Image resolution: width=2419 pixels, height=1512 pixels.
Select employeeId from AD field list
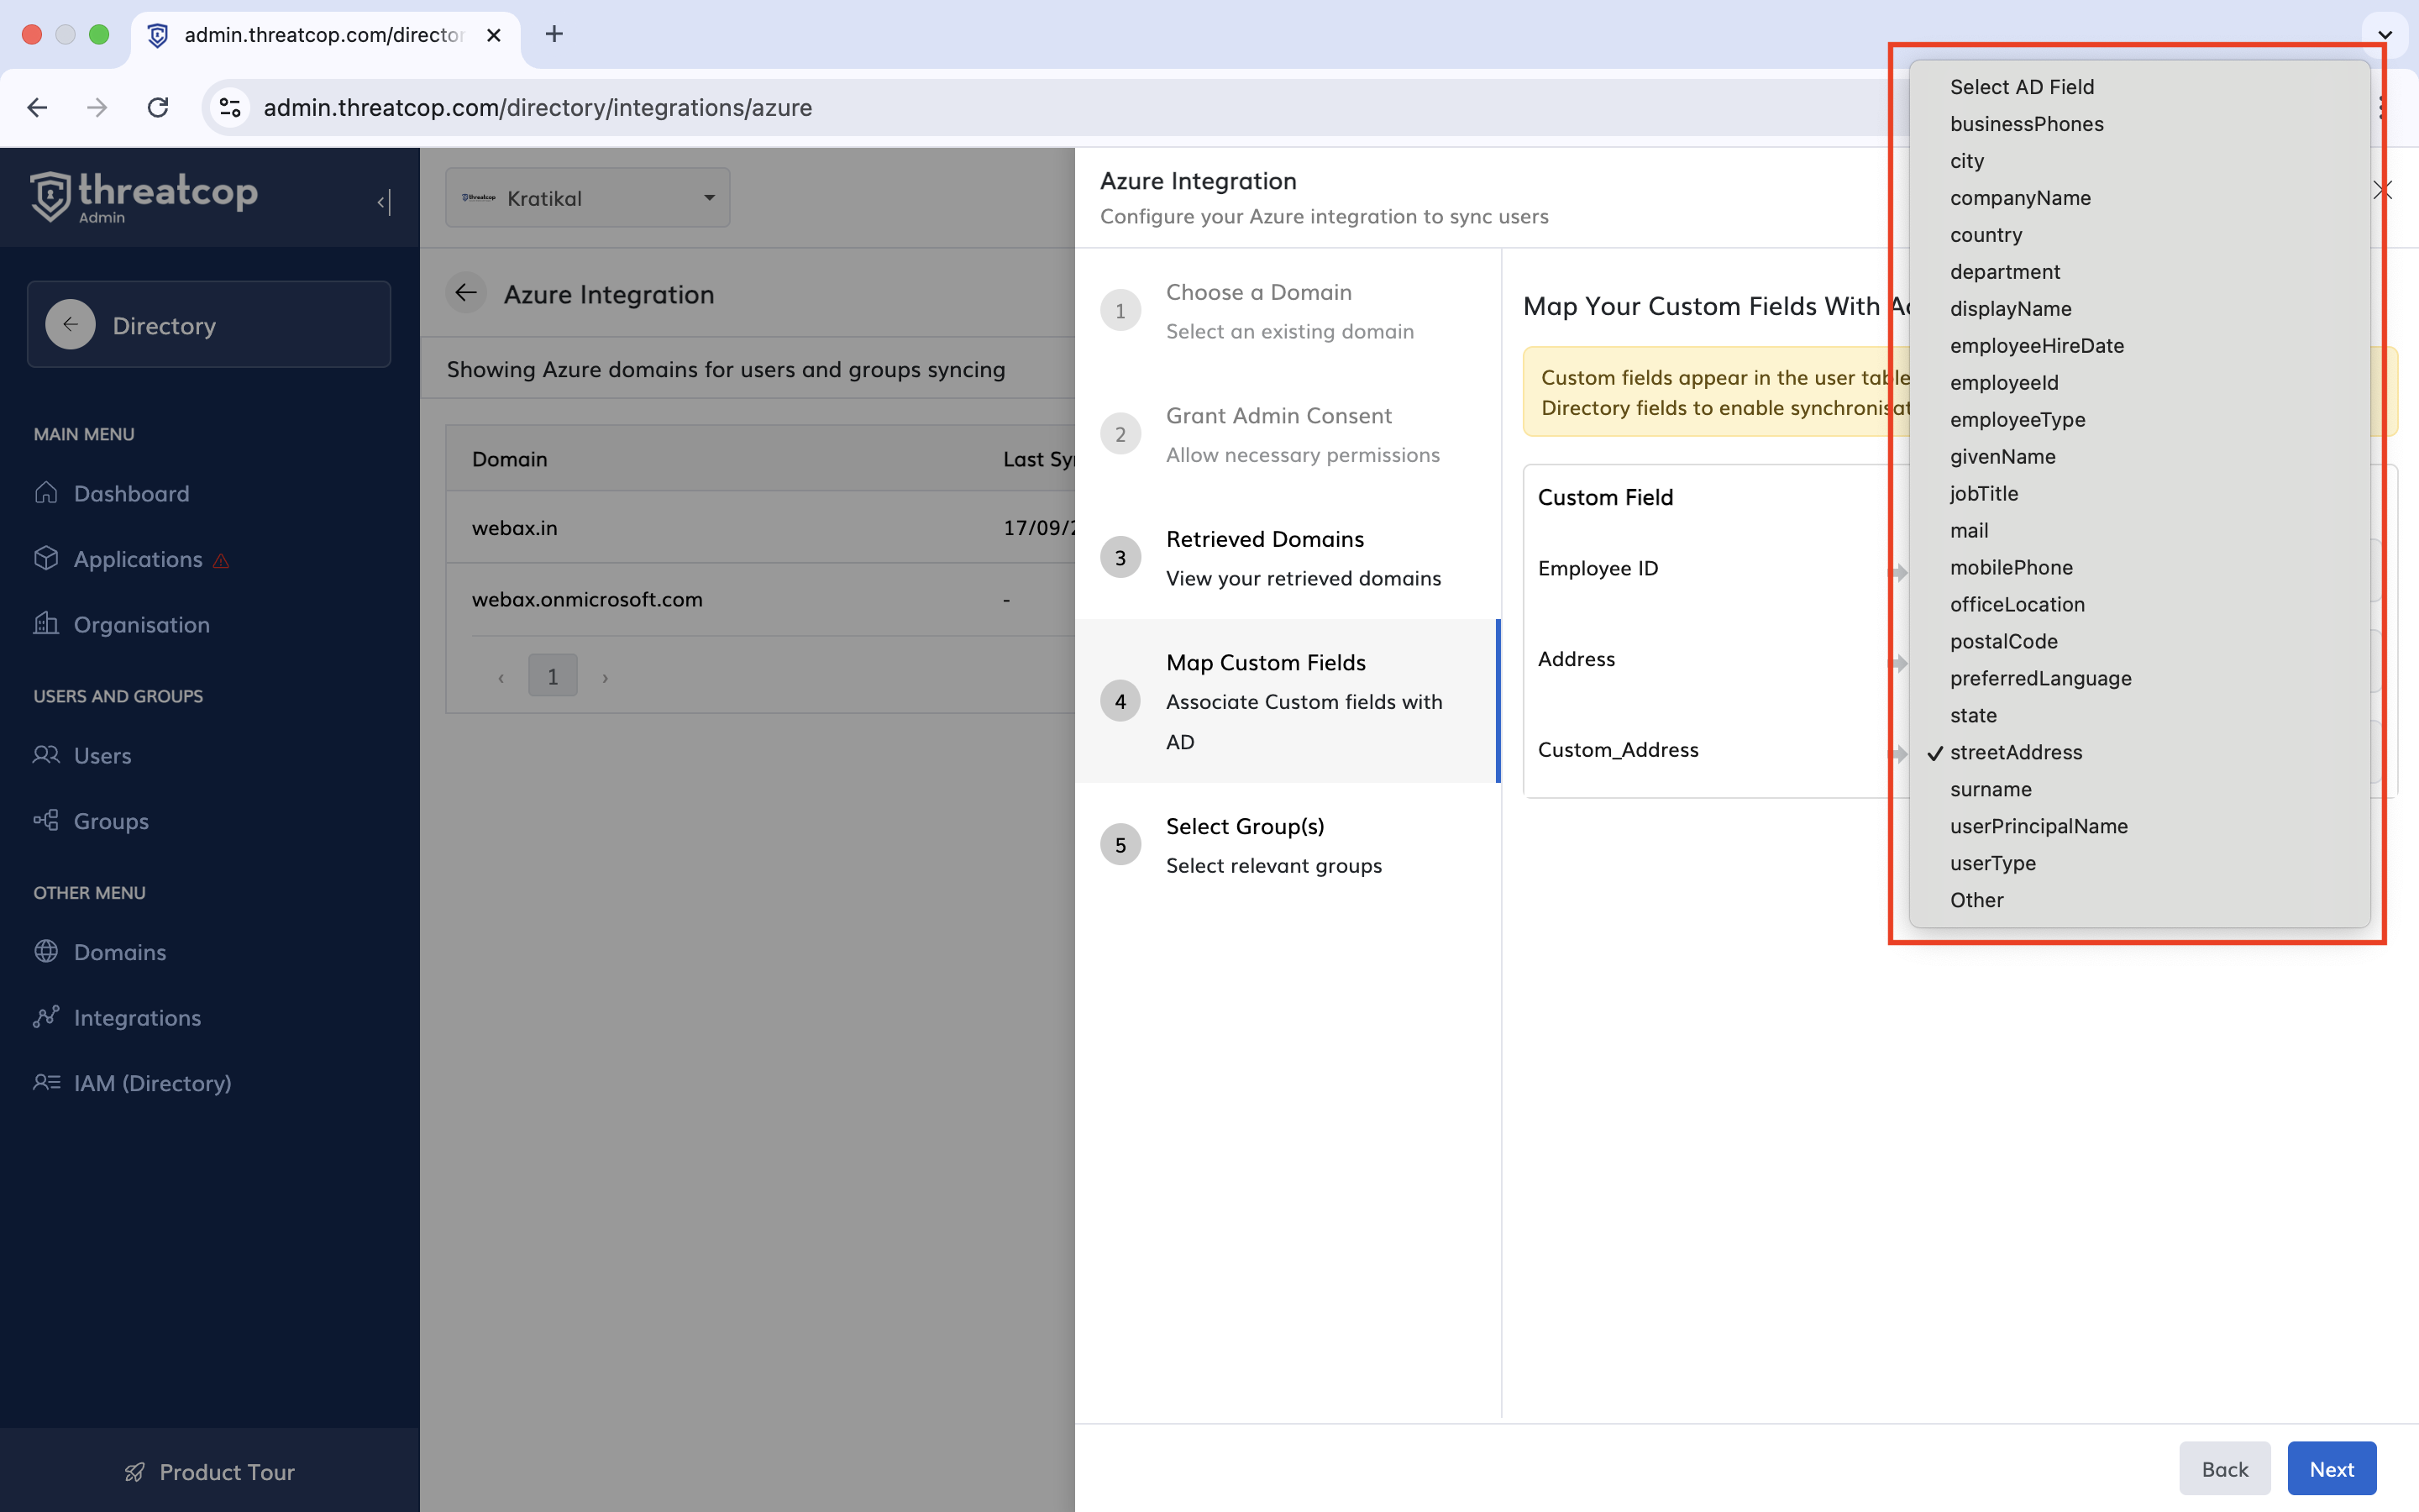2003,383
